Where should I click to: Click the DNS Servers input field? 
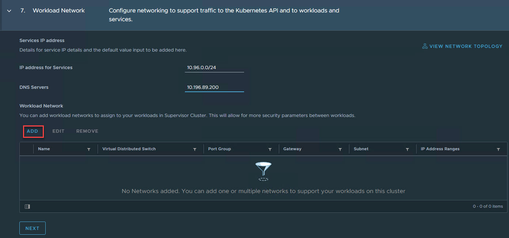(214, 87)
